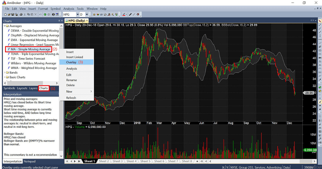Click the Open file toolbar icon
The height and width of the screenshot is (169, 322).
(x=9, y=14)
